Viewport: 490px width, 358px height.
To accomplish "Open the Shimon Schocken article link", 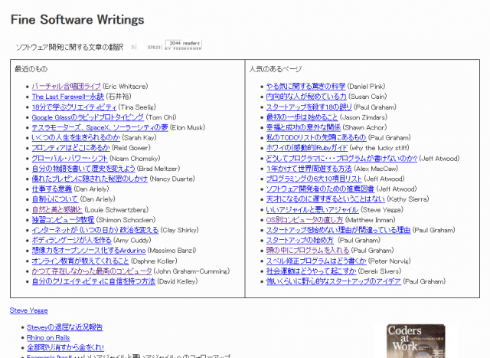I will 63,220.
